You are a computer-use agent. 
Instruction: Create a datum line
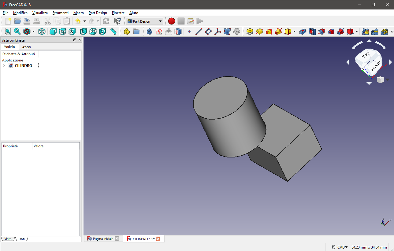(199, 31)
